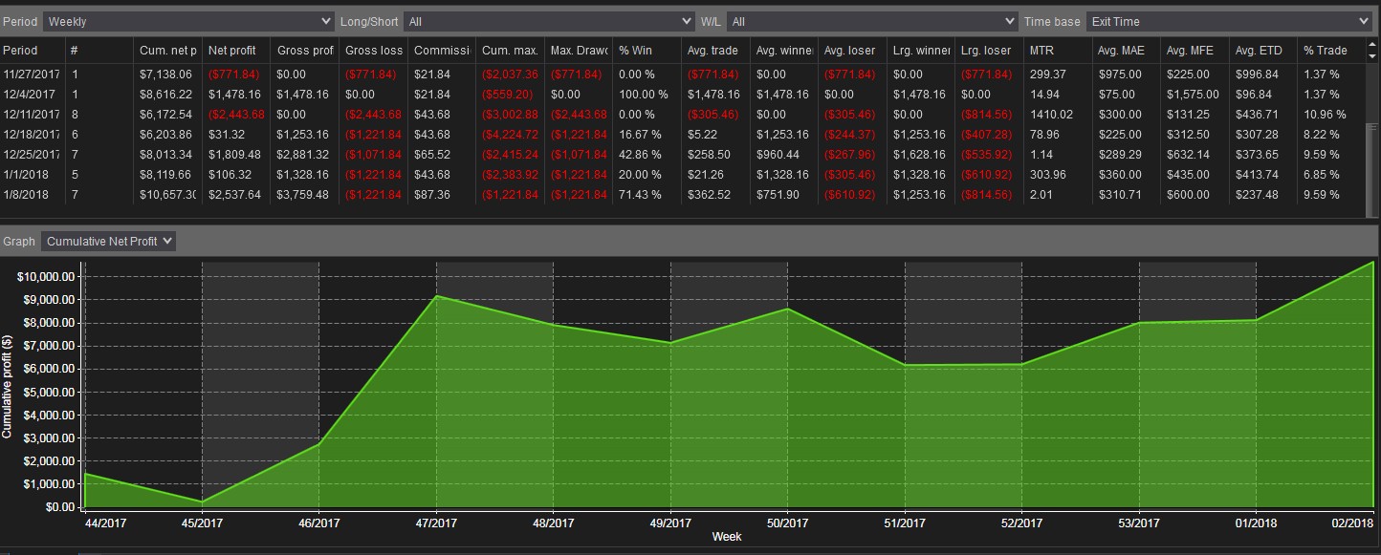Open the Time base Exit Time dropdown

(1229, 21)
